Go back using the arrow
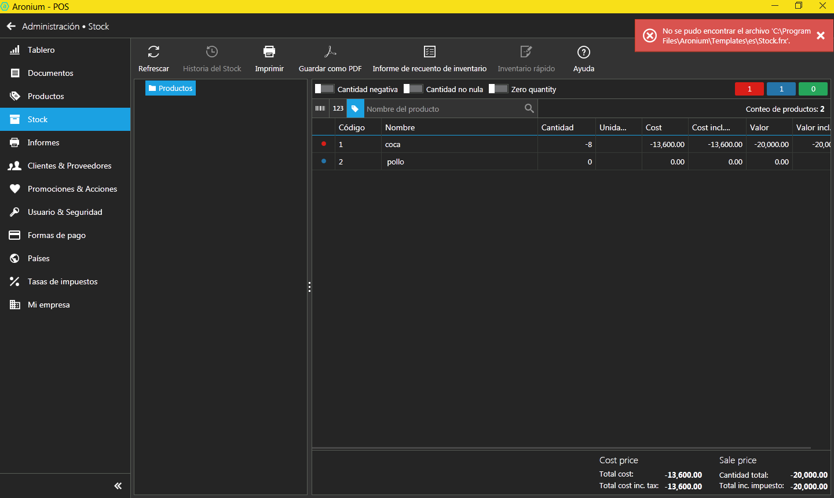Viewport: 834px width, 498px height. point(11,27)
